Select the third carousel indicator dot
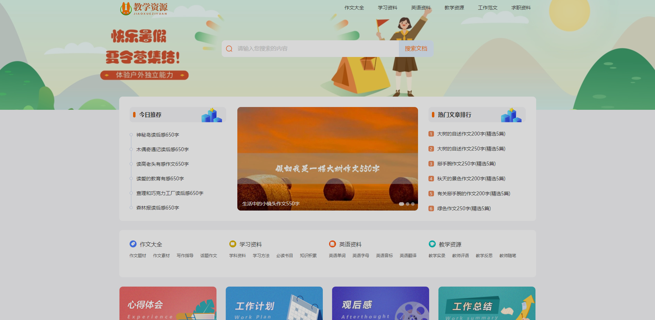The height and width of the screenshot is (320, 655). pos(413,204)
